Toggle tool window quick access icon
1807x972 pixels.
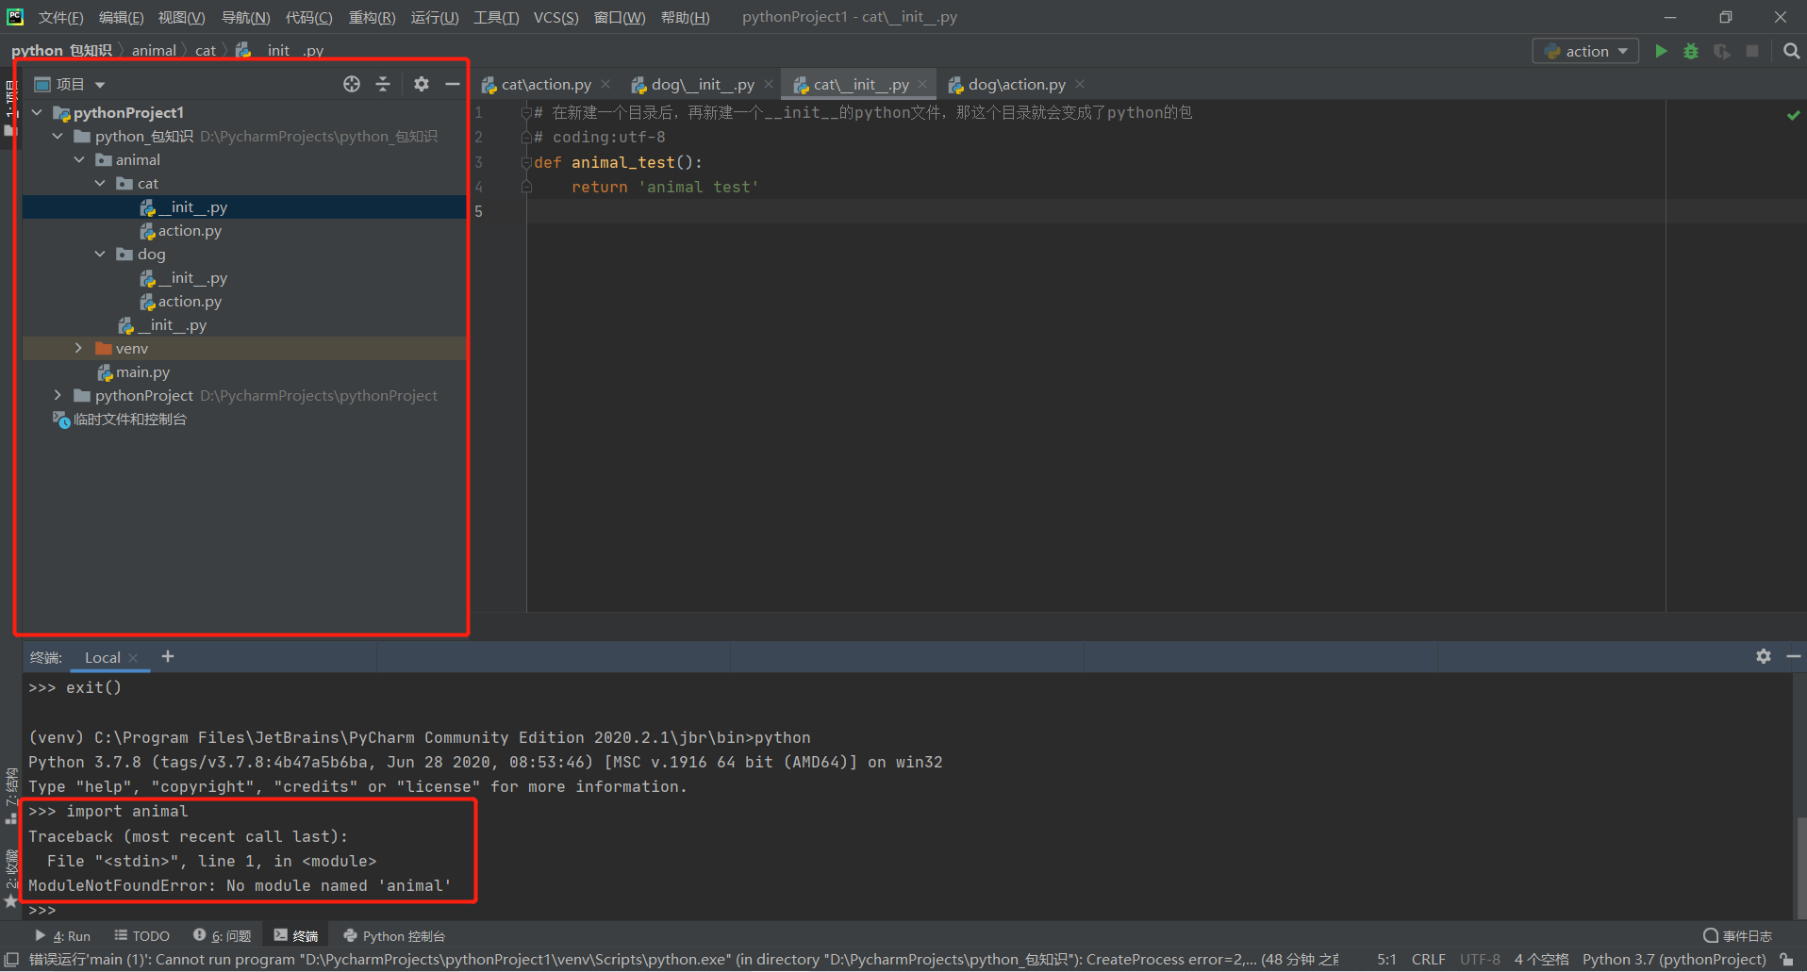11,960
